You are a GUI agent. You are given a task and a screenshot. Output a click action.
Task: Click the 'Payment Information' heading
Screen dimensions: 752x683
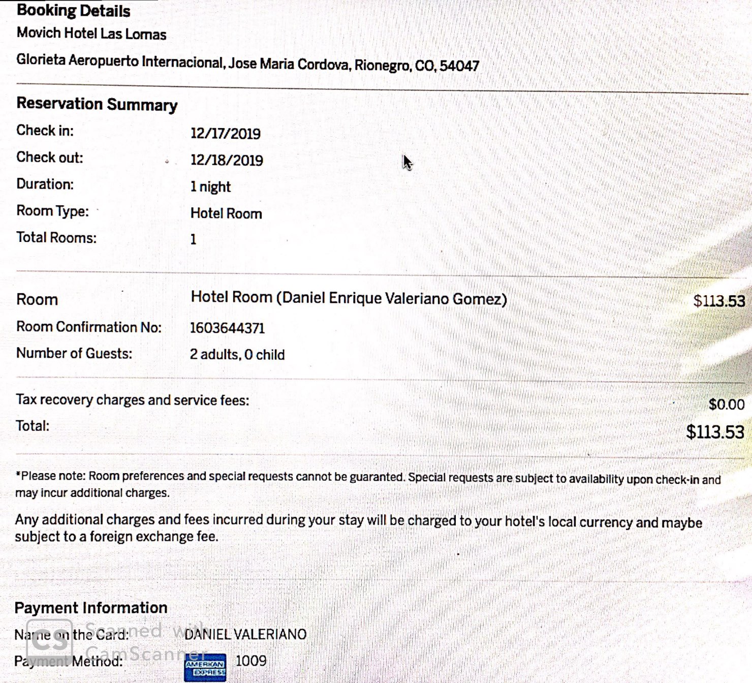point(91,608)
